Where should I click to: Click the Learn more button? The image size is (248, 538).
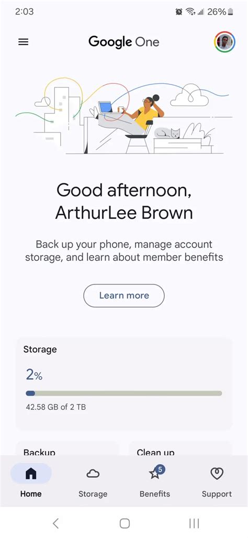[x=124, y=295]
